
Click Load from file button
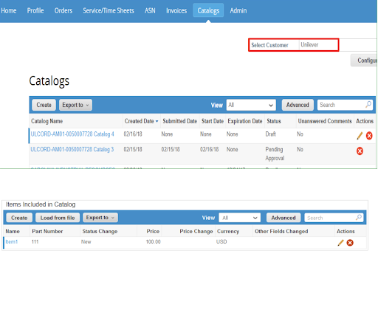coord(58,218)
